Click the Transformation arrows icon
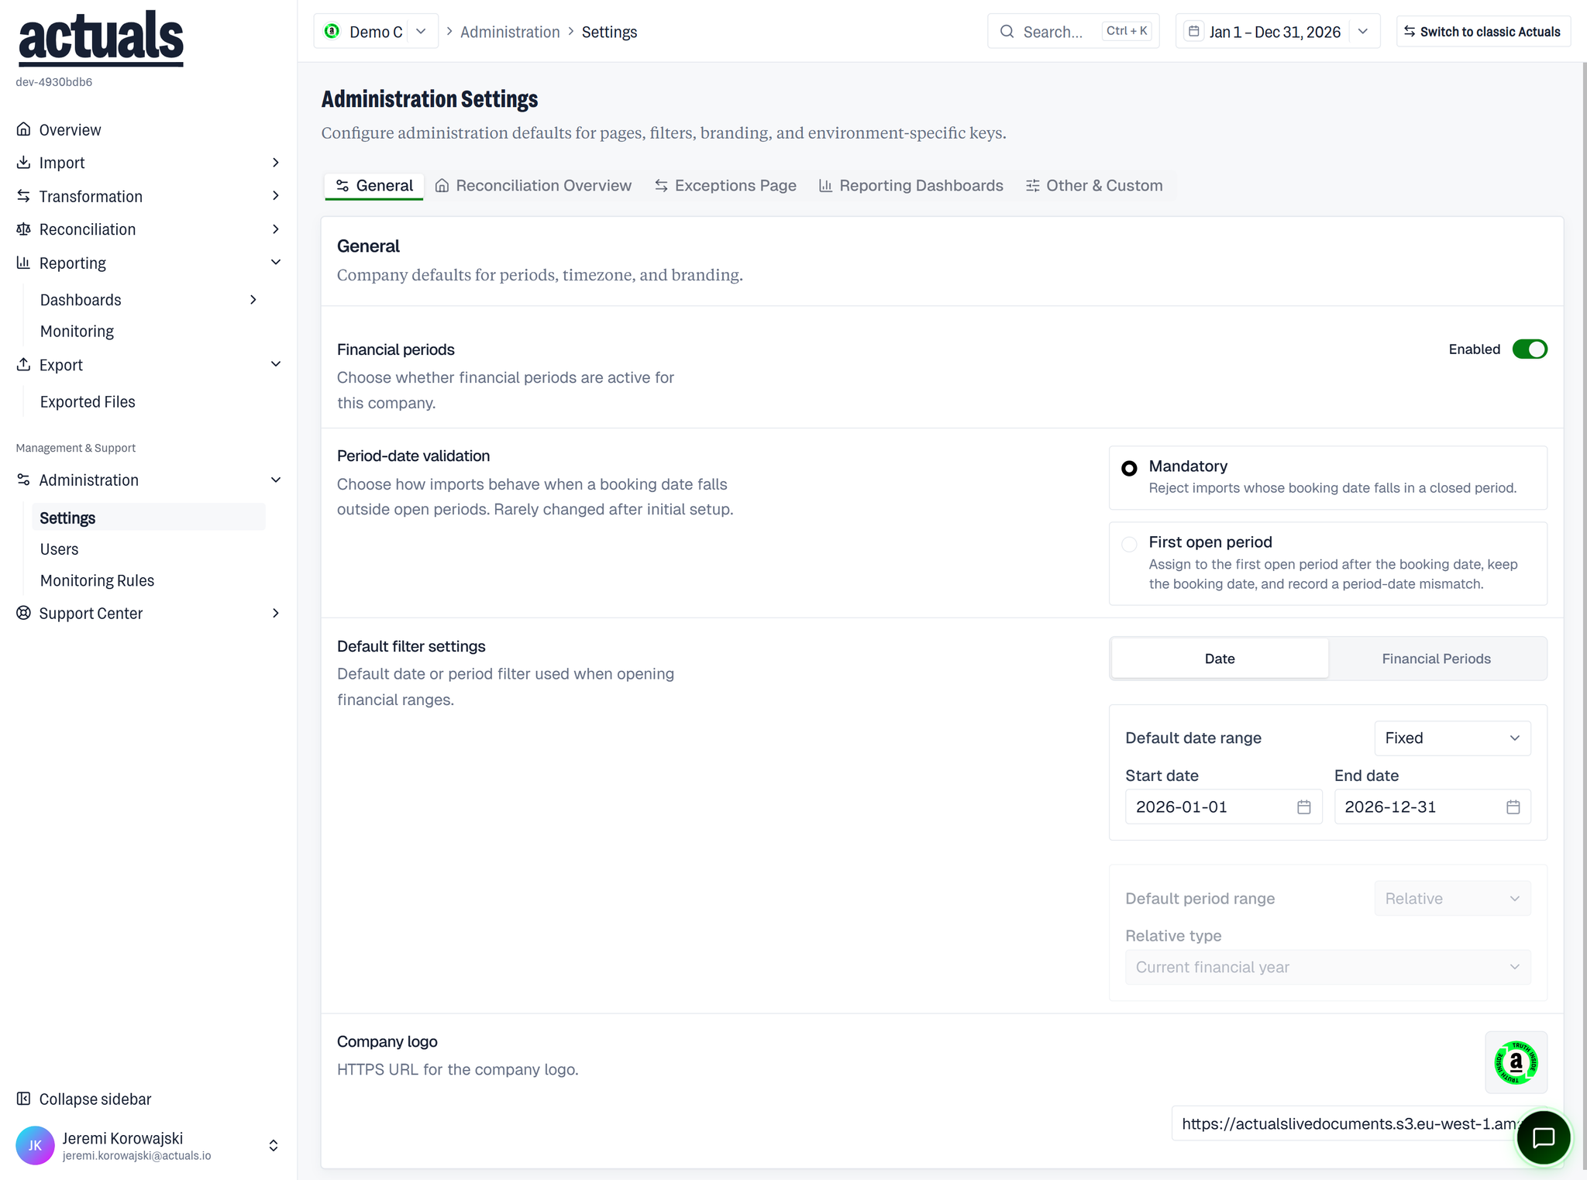This screenshot has width=1587, height=1180. point(24,196)
